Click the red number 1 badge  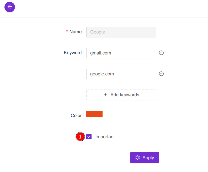pos(80,137)
